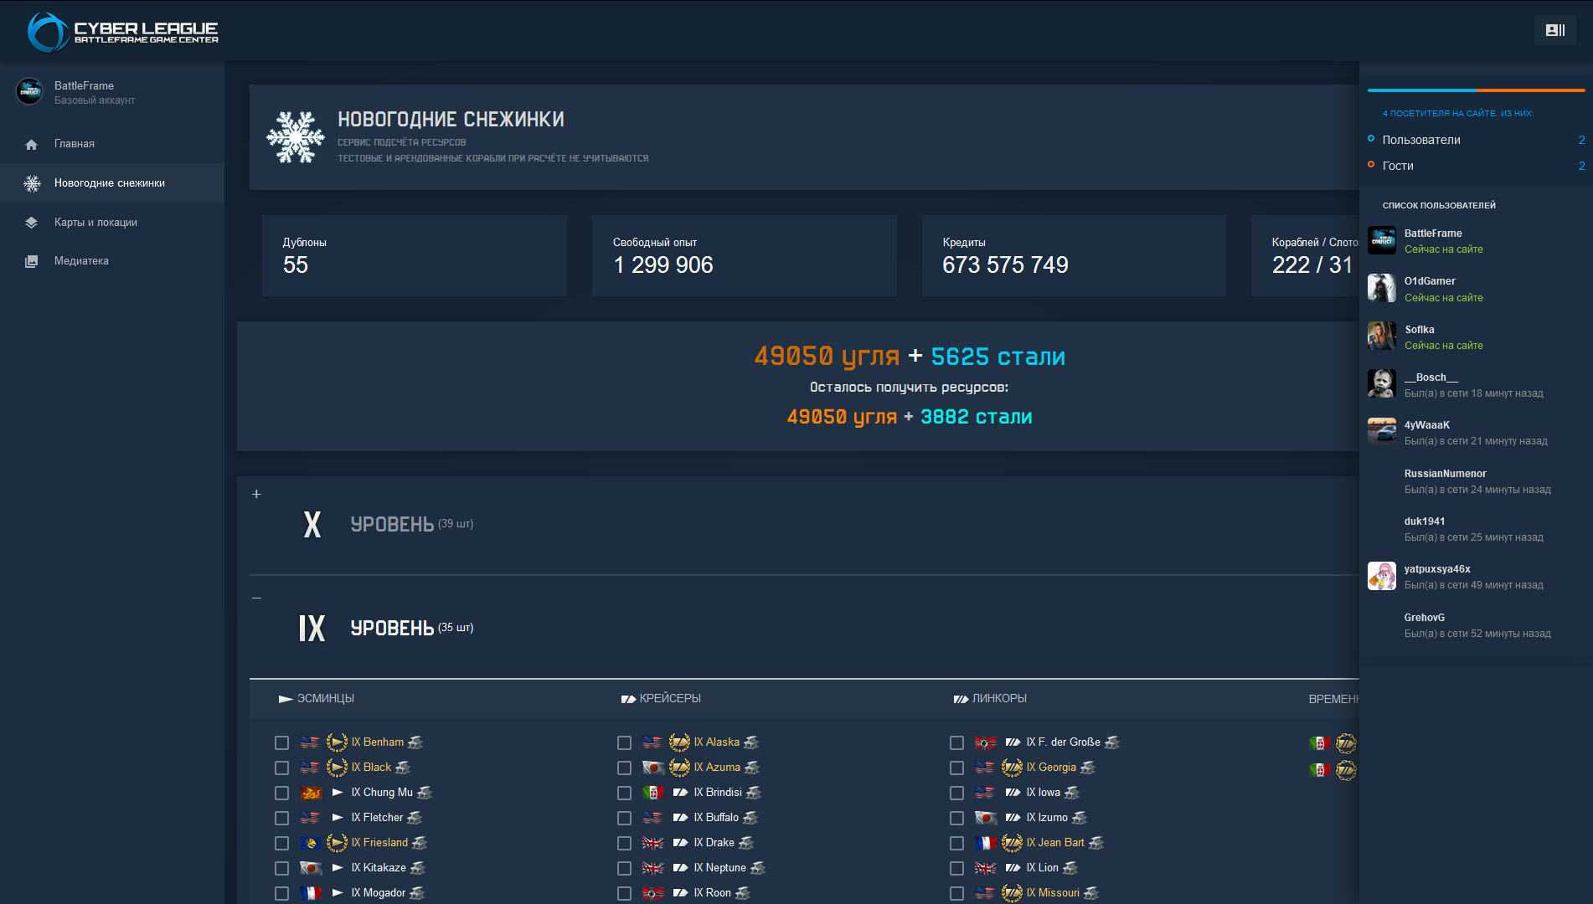Image resolution: width=1593 pixels, height=904 pixels.
Task: Open the Главная menu item
Action: [x=112, y=144]
